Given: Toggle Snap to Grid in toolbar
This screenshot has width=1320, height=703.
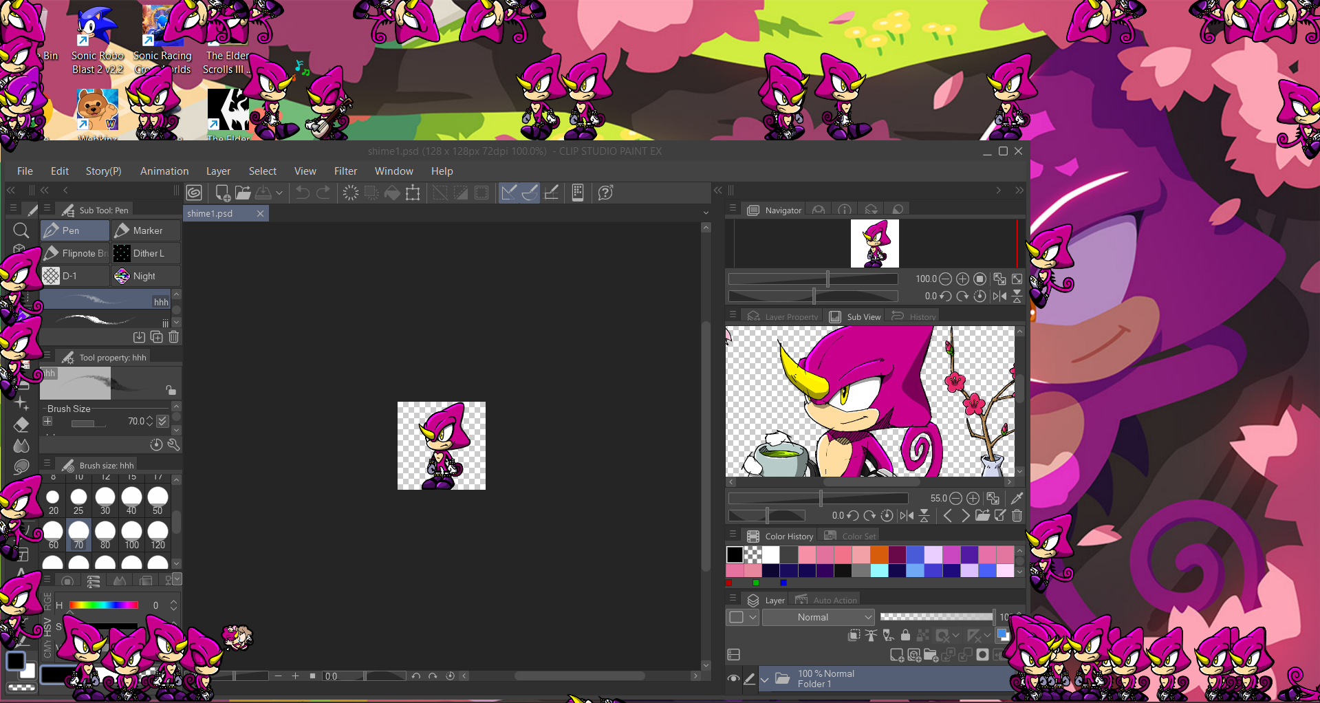Looking at the screenshot, I should pyautogui.click(x=551, y=193).
